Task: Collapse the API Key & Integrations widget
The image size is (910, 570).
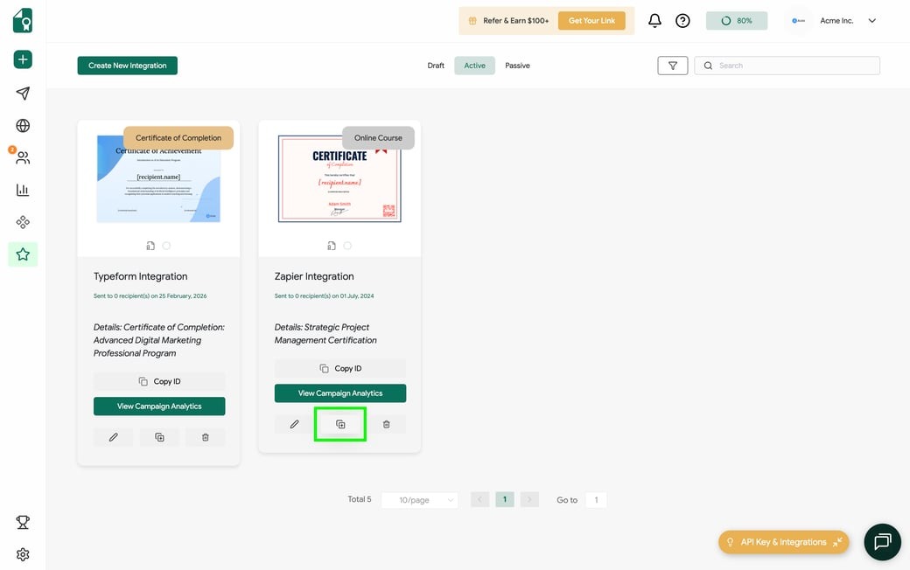Action: 837,542
